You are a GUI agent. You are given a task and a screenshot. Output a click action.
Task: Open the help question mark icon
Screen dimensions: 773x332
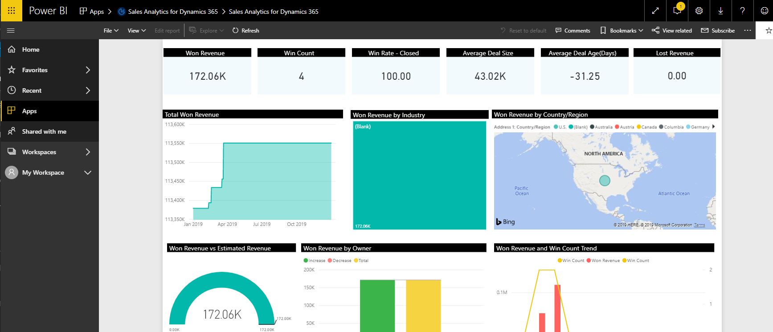pos(742,11)
